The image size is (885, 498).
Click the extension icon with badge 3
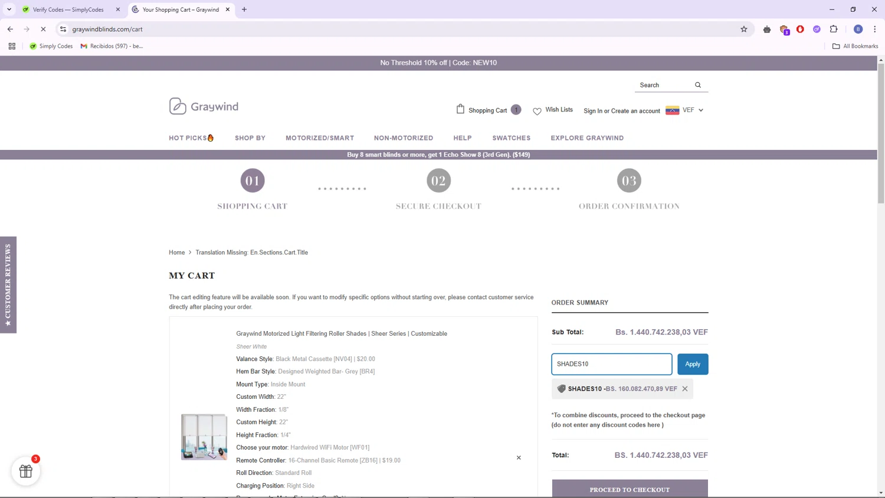click(784, 30)
